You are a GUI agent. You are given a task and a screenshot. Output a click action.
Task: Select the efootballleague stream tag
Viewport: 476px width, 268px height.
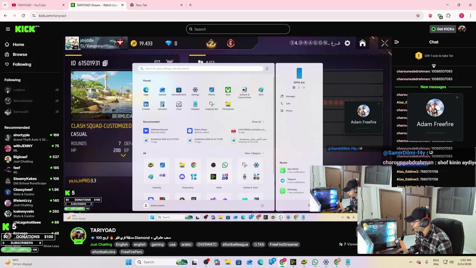pos(235,245)
